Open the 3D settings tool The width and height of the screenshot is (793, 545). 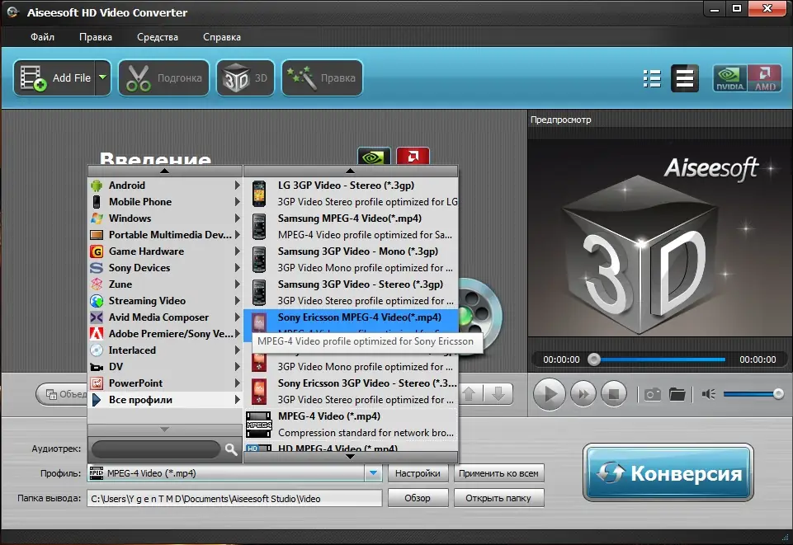coord(245,78)
